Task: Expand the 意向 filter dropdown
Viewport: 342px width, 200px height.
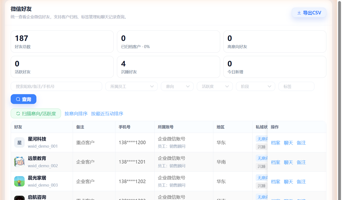Action: pyautogui.click(x=177, y=86)
